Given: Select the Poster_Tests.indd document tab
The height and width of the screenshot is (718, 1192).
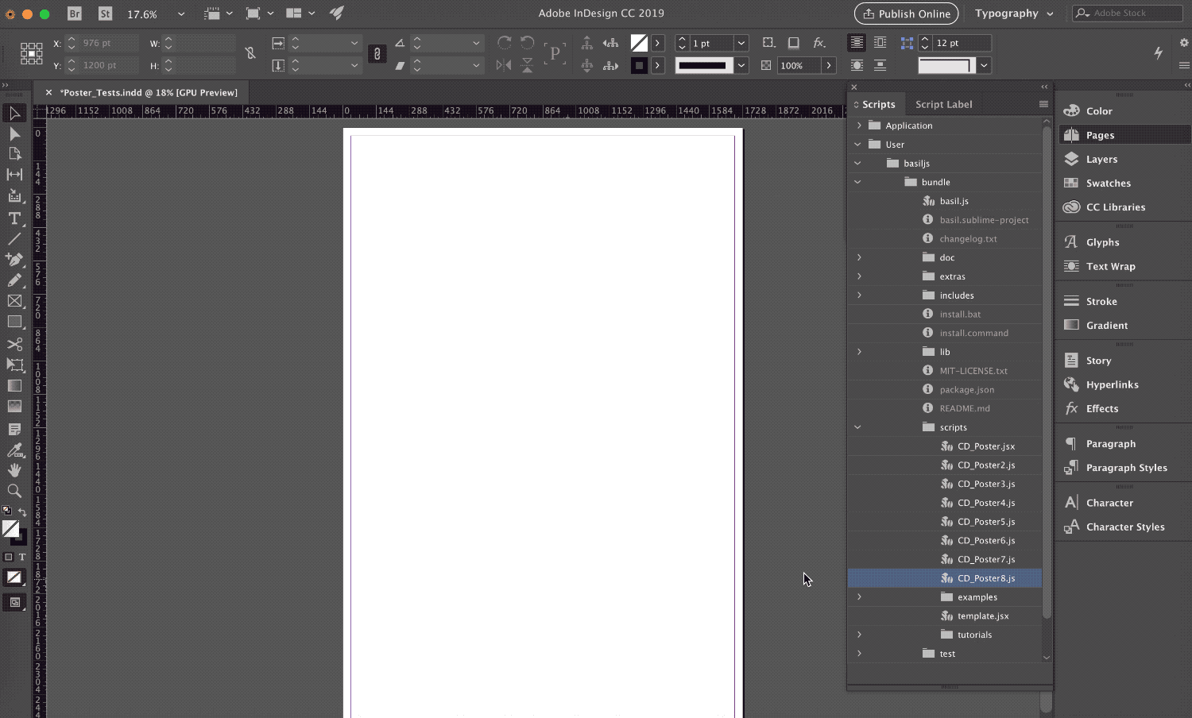Looking at the screenshot, I should click(x=149, y=93).
